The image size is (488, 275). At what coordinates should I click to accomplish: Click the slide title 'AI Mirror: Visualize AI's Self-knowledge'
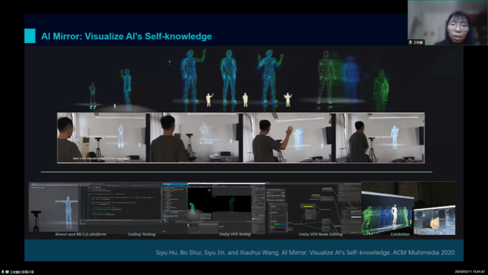(x=126, y=36)
